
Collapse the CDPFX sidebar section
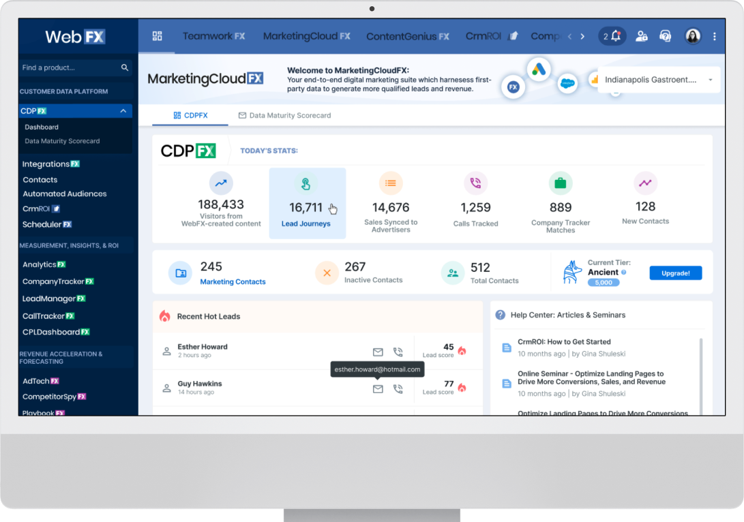(123, 111)
